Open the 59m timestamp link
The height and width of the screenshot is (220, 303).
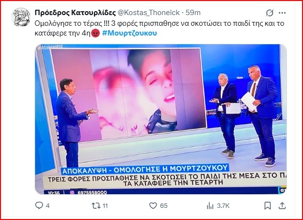point(193,13)
